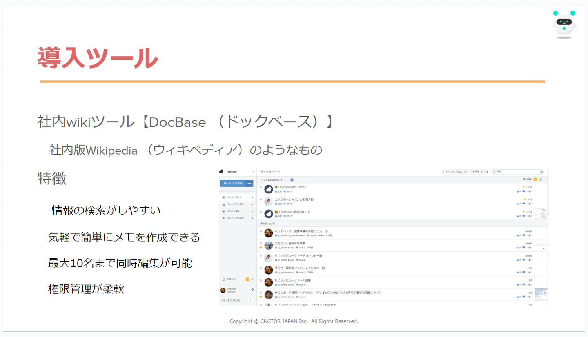Click the author avatar on リピッテビューティーアカウント一覧

(x=269, y=257)
